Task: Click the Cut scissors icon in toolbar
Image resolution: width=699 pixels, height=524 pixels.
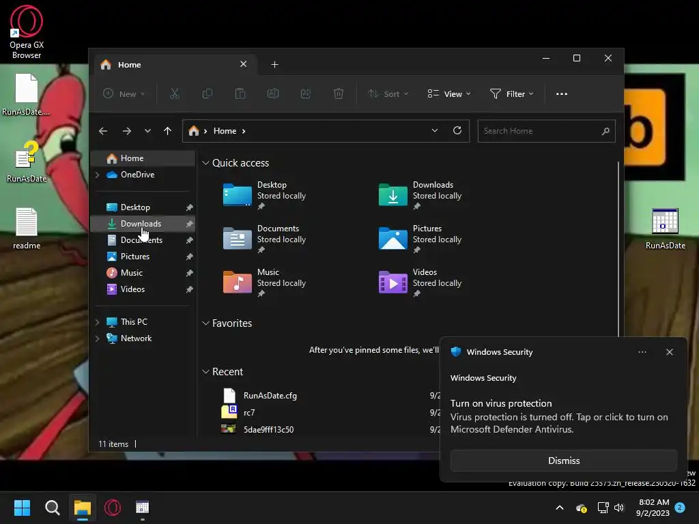Action: 174,93
